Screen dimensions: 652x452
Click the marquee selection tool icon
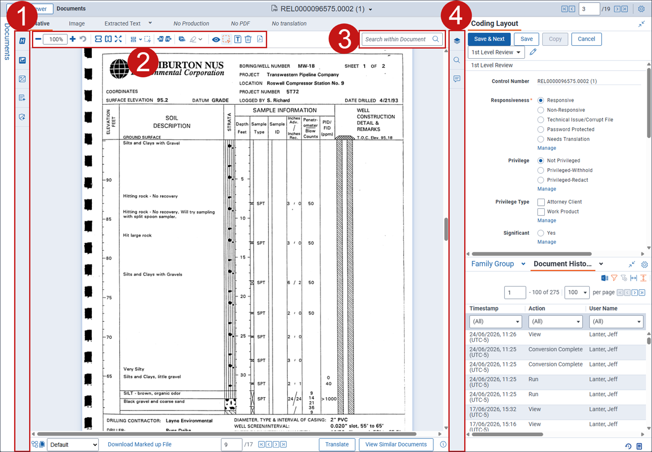click(x=147, y=39)
